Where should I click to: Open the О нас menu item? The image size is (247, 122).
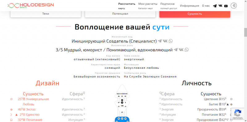[x=206, y=6]
